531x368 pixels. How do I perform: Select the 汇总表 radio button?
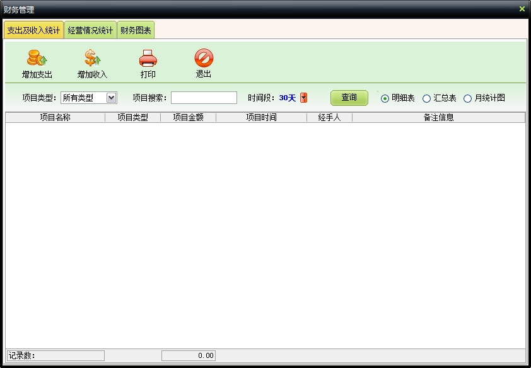coord(426,98)
